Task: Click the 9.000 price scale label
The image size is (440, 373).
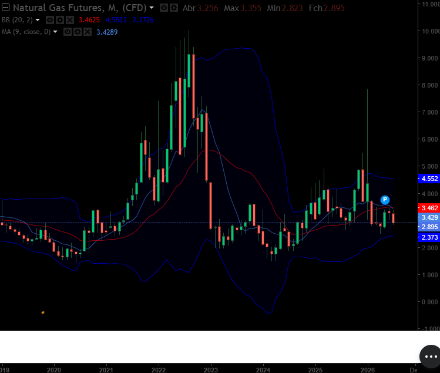Action: click(430, 58)
